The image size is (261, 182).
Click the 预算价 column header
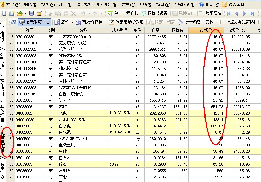point(178,30)
